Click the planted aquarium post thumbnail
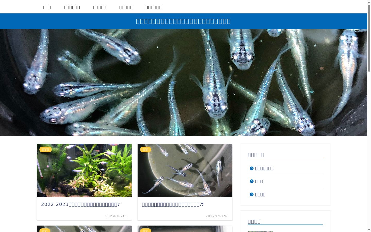 pyautogui.click(x=84, y=170)
